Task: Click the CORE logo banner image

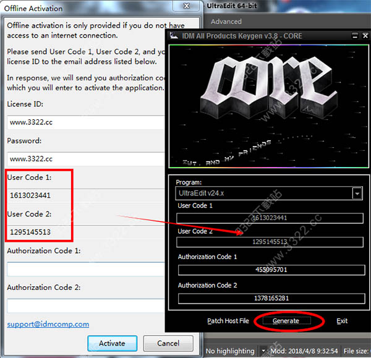Action: [269, 105]
